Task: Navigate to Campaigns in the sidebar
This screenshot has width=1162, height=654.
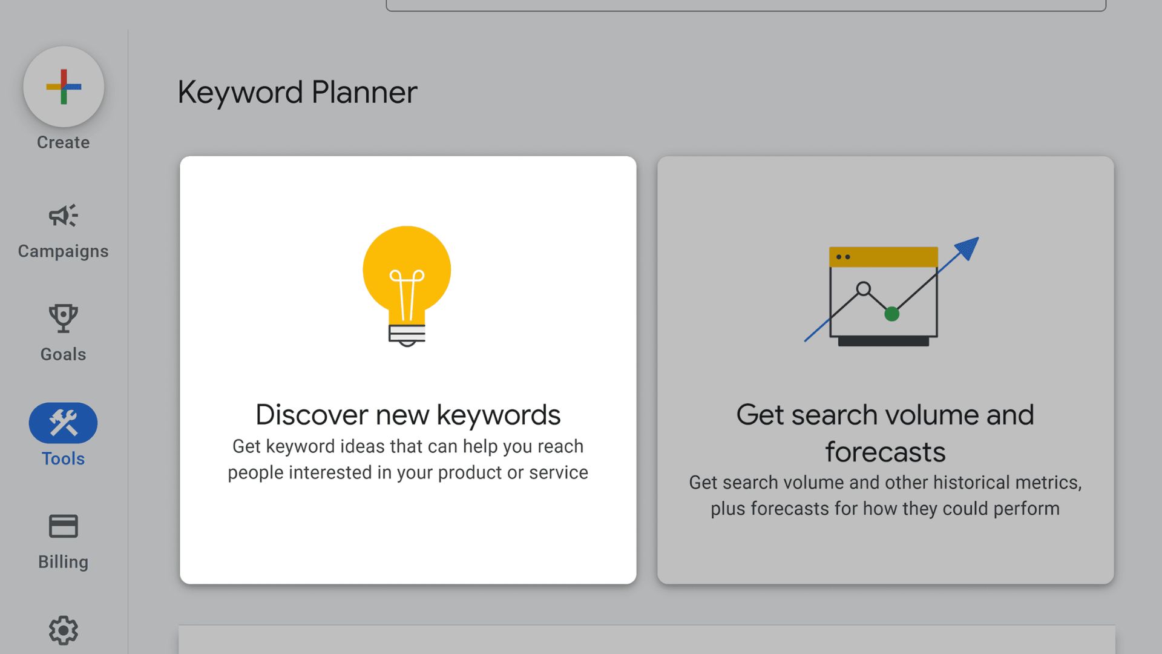Action: tap(62, 251)
